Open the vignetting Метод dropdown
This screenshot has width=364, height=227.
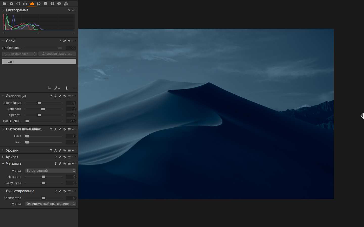(x=51, y=204)
